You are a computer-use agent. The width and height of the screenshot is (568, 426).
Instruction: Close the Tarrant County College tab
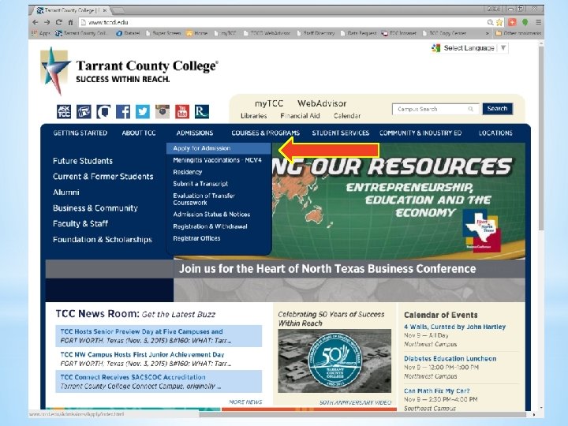point(105,10)
